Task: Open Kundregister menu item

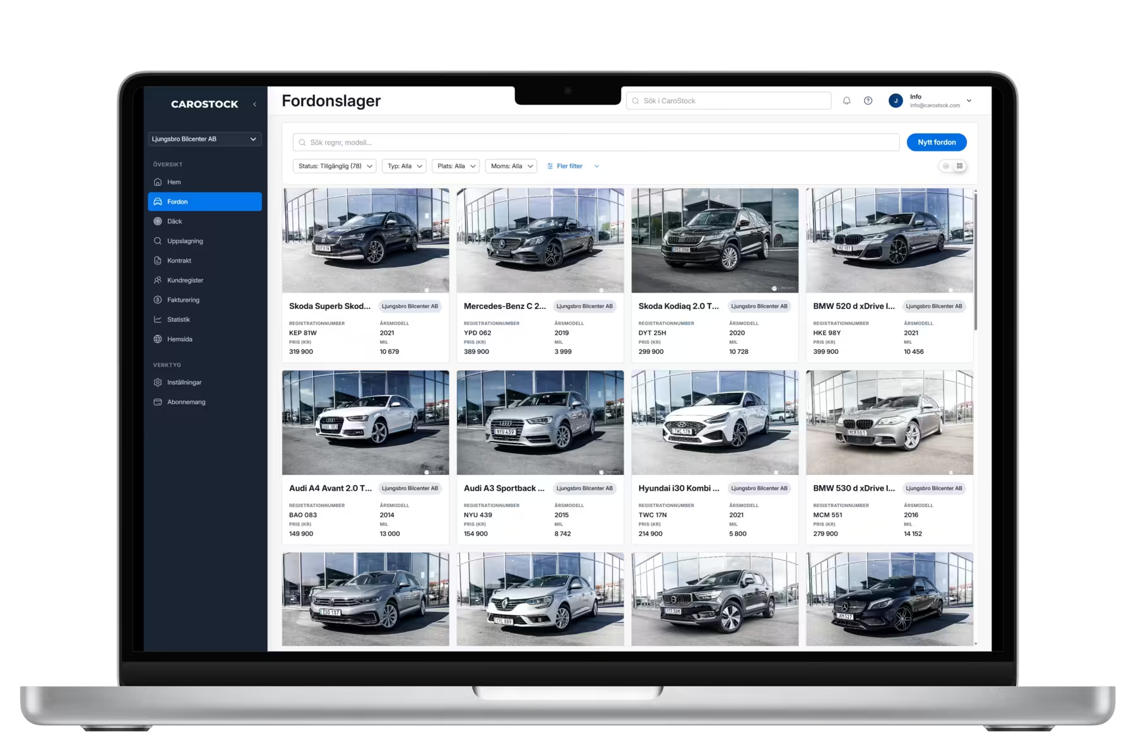Action: tap(204, 280)
